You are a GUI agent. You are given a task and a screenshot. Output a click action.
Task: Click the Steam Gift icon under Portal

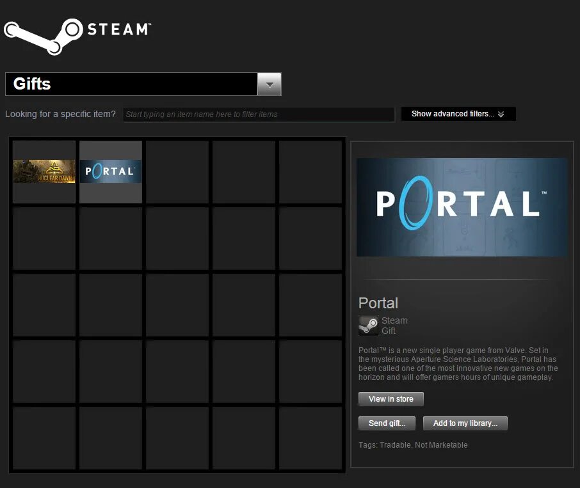pos(368,326)
